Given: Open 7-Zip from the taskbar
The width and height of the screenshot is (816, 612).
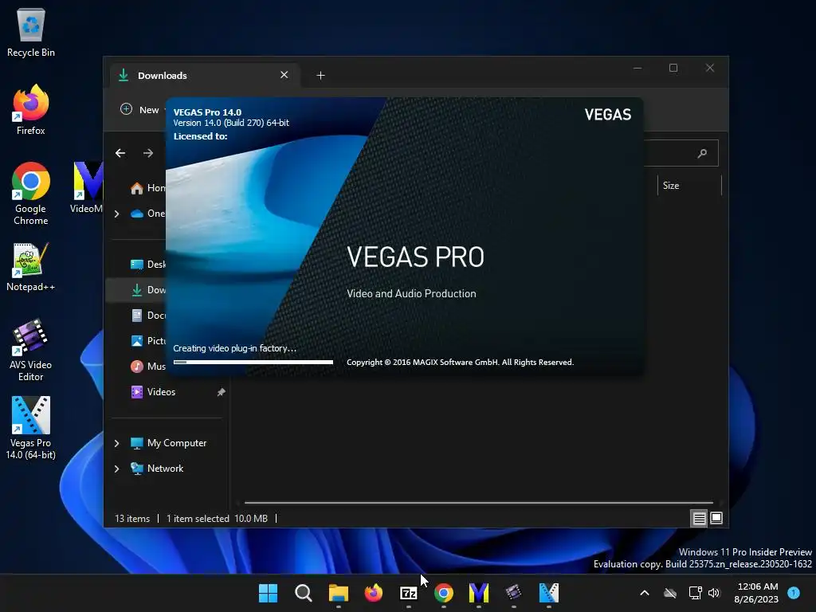Looking at the screenshot, I should 409,593.
